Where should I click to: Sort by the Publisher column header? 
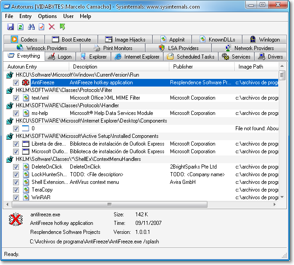202,67
